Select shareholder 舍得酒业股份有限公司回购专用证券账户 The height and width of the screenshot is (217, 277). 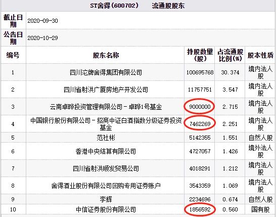click(106, 186)
